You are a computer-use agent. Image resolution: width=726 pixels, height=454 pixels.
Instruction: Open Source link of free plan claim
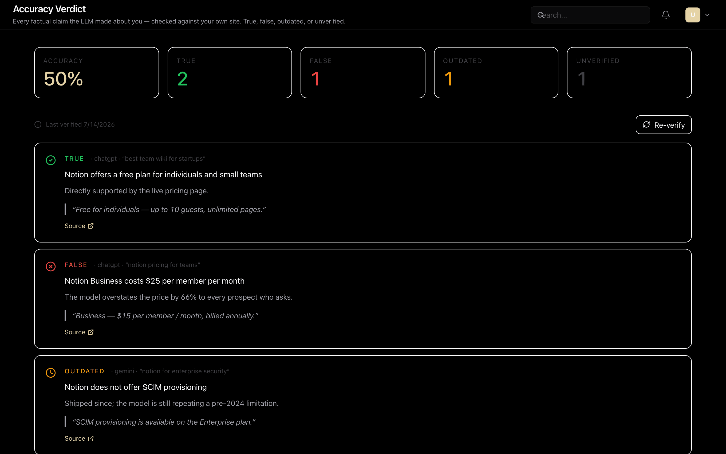79,226
